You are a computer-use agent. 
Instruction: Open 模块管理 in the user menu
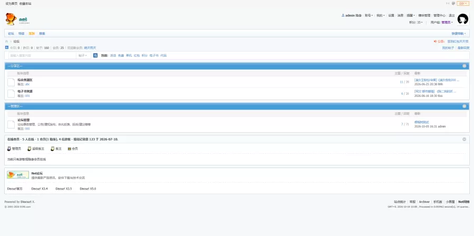click(x=424, y=15)
